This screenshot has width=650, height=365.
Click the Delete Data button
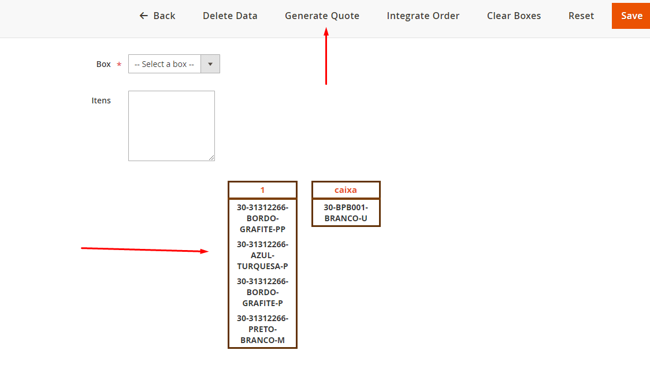pyautogui.click(x=230, y=16)
